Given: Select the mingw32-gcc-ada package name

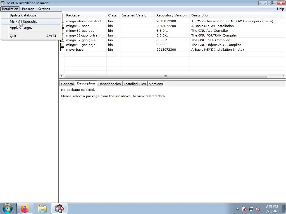Looking at the screenshot, I should [80, 31].
